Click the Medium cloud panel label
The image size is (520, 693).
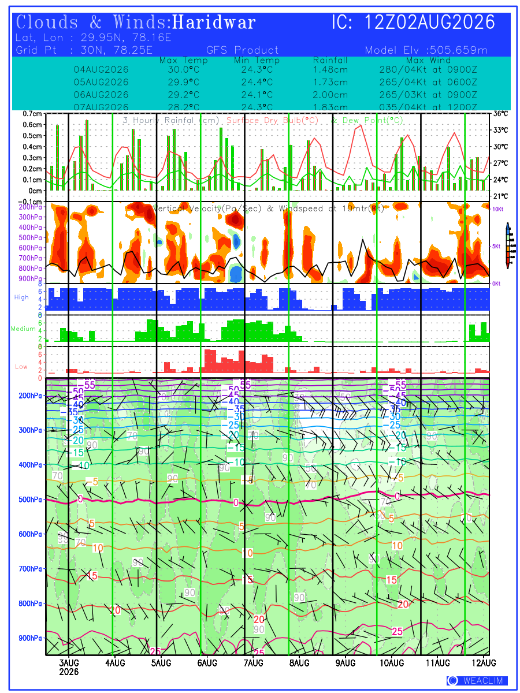click(x=24, y=329)
